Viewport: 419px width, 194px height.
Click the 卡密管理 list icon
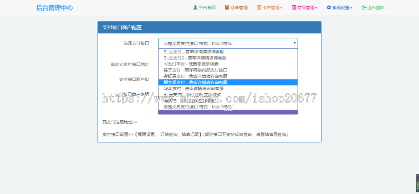click(259, 7)
